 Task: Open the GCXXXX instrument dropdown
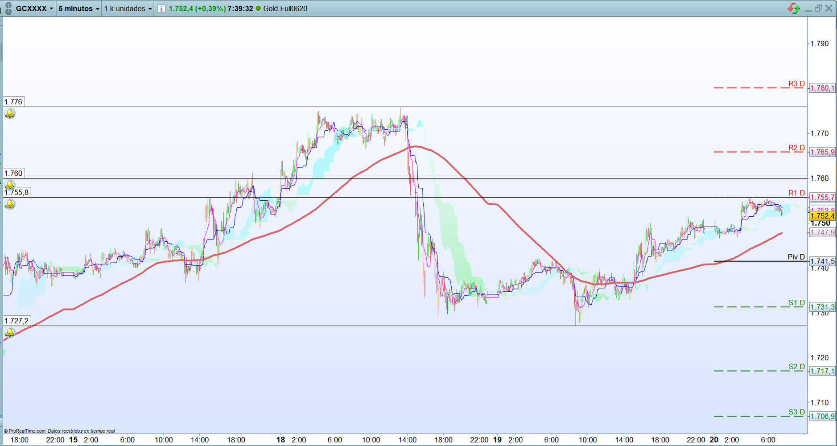pyautogui.click(x=35, y=8)
